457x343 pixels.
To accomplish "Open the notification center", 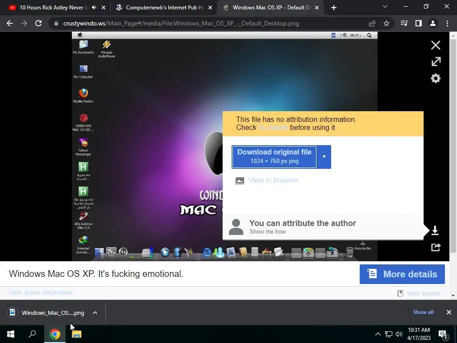I will coord(443,334).
